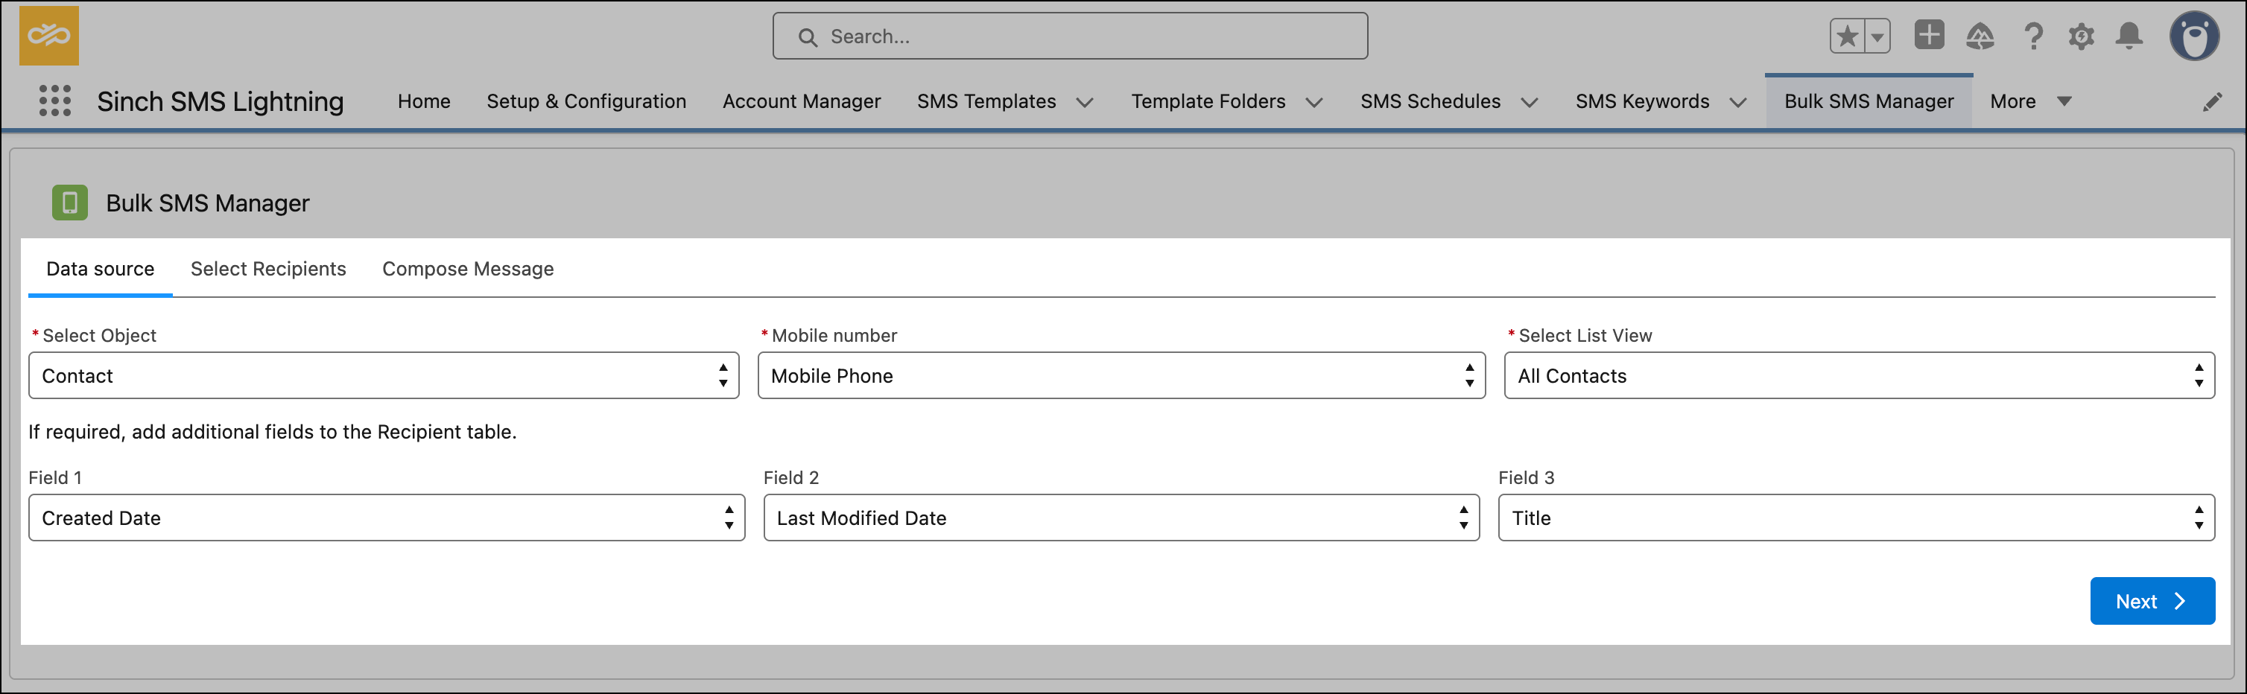Click the Sinch SMS Lightning app name

tap(220, 101)
